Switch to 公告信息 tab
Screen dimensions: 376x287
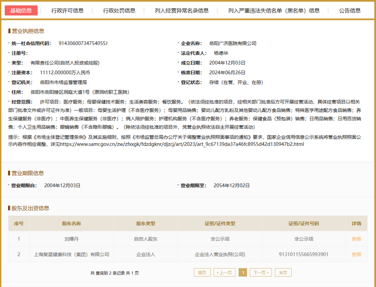350,11
